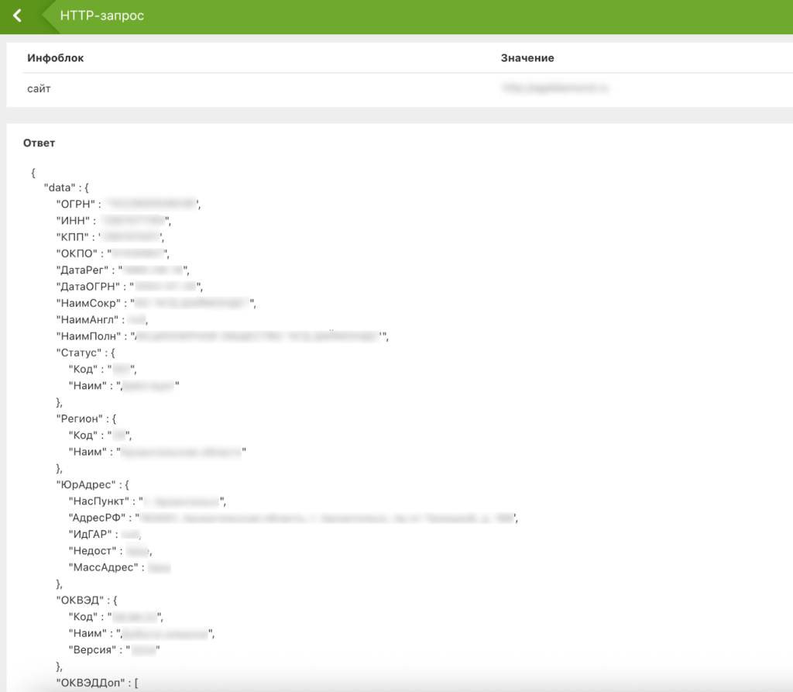Click the "ДатаРег" key

point(84,270)
